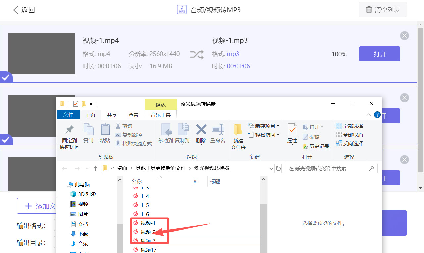This screenshot has width=424, height=253.
Task: Click 固定到快速访问 pin icon
Action: (x=70, y=130)
